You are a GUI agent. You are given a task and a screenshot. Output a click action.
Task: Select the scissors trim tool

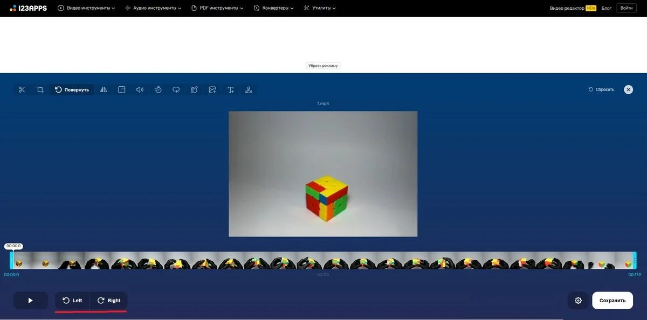pyautogui.click(x=22, y=89)
